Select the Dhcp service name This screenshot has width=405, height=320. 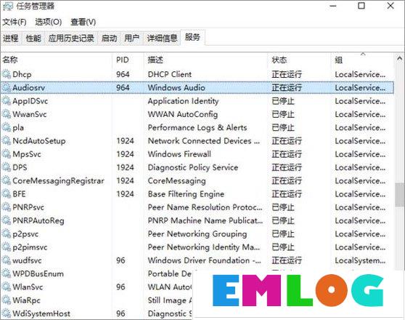22,75
